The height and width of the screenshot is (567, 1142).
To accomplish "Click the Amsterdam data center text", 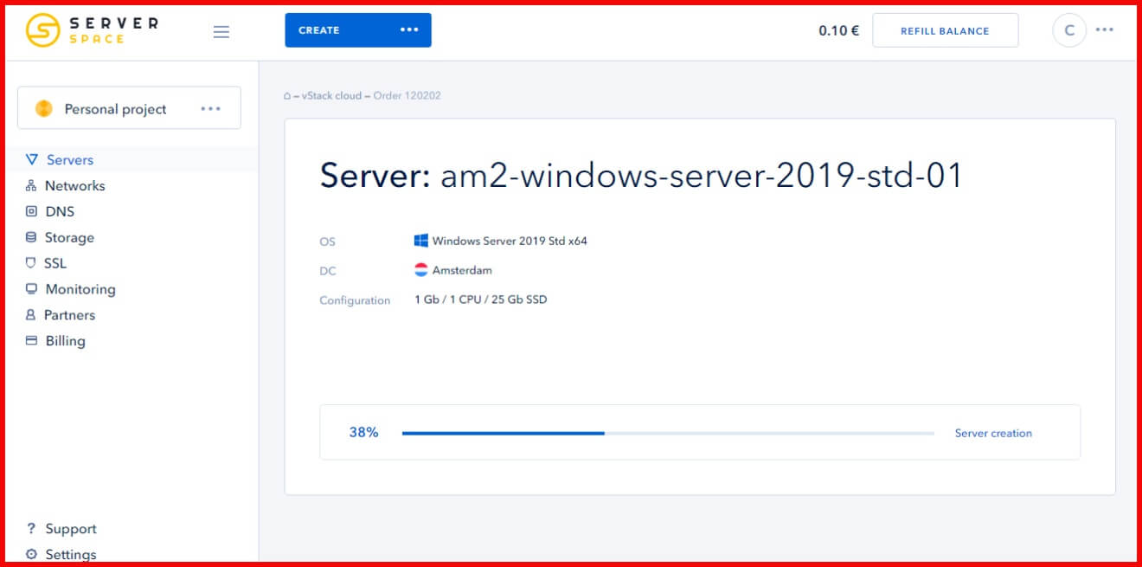I will (x=462, y=270).
